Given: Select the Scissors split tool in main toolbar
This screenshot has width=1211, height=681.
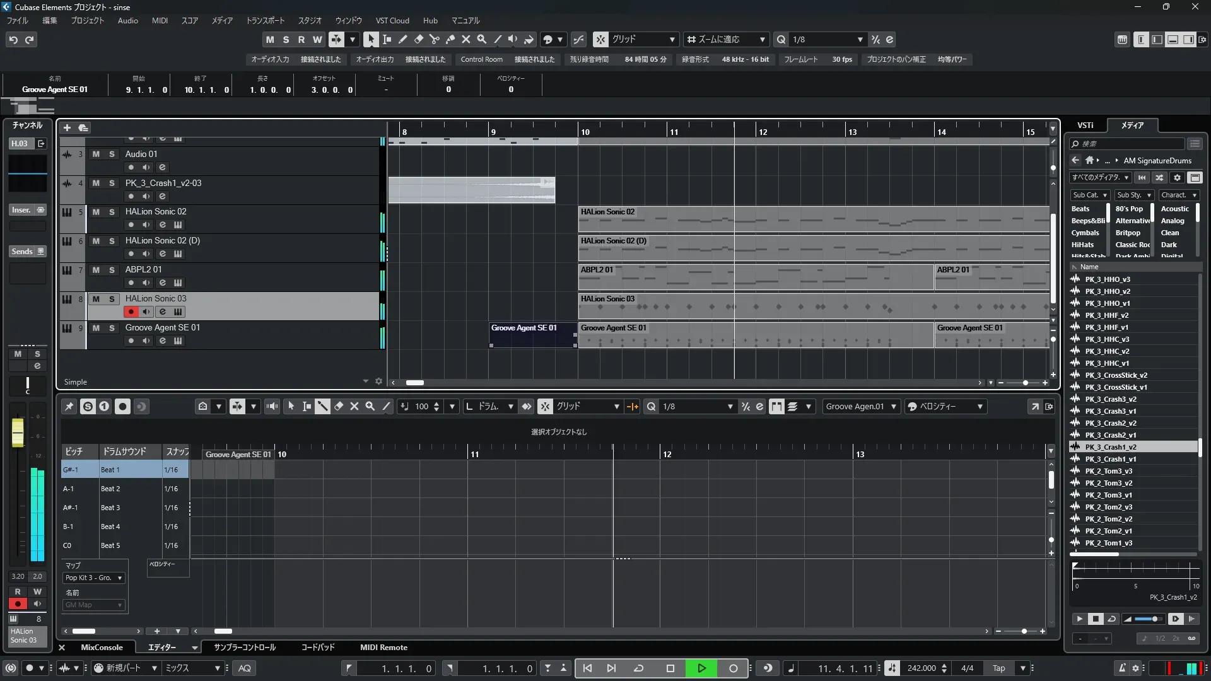Looking at the screenshot, I should coord(434,39).
